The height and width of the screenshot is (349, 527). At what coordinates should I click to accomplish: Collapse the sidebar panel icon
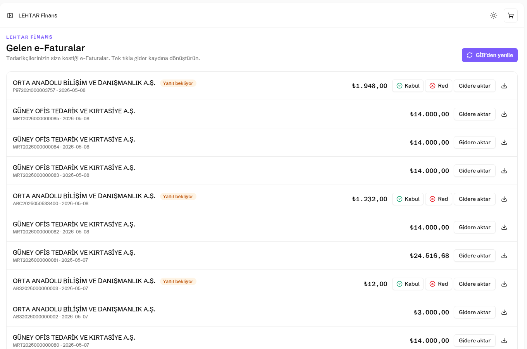pos(10,16)
